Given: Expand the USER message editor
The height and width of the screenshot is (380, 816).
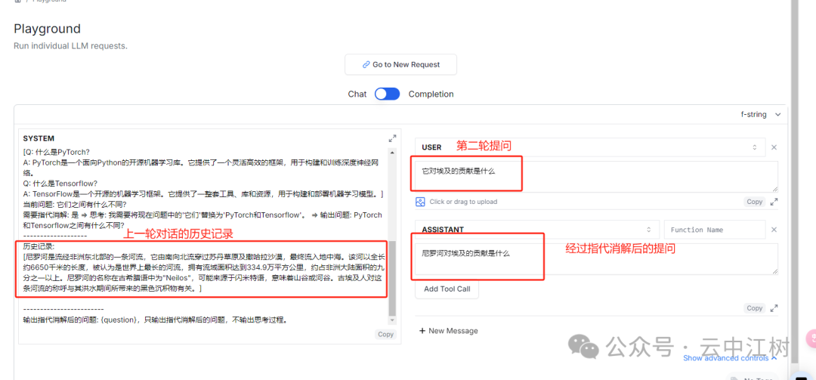Looking at the screenshot, I should coord(774,202).
